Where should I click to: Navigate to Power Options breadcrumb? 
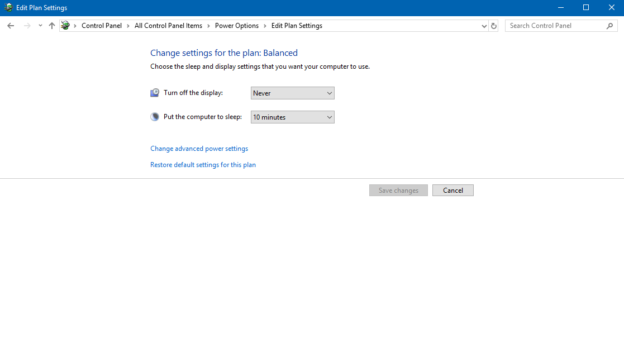click(237, 26)
